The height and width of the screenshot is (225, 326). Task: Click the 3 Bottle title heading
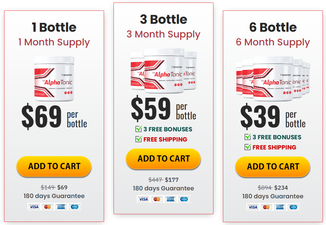[163, 19]
